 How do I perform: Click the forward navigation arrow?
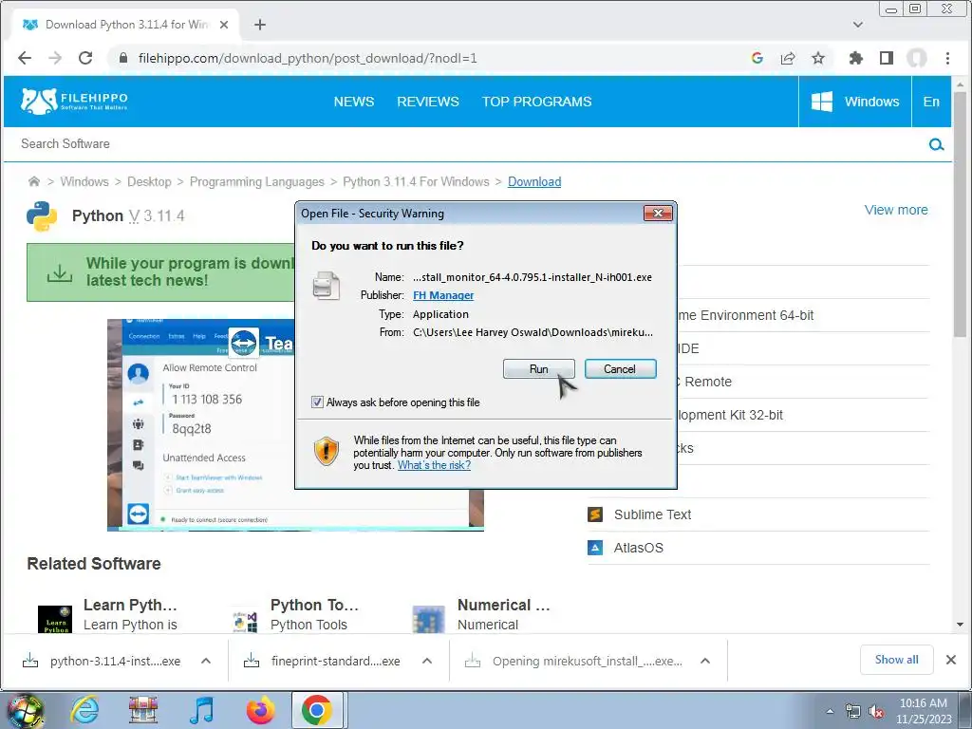(55, 58)
